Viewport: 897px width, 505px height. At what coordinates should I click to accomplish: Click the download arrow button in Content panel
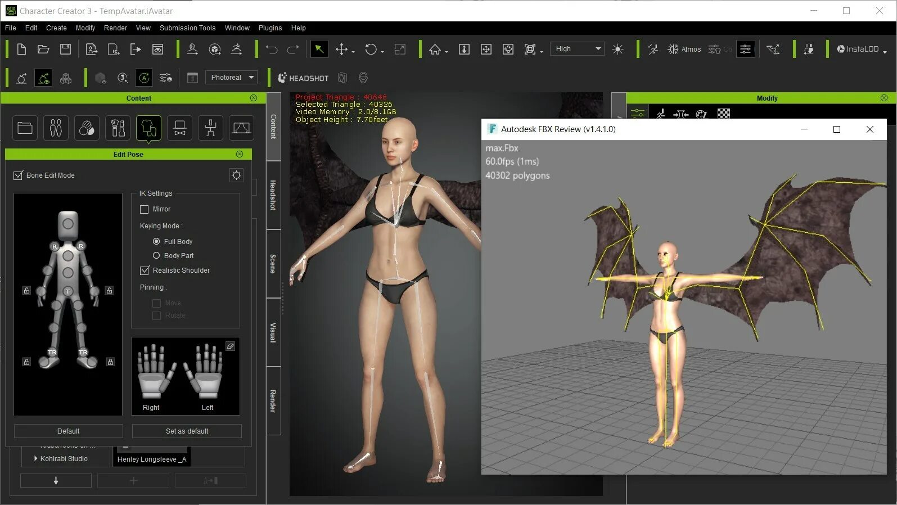point(56,481)
